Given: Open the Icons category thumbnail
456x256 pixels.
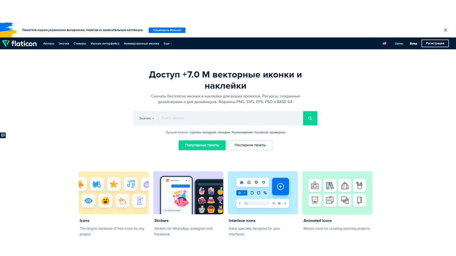Looking at the screenshot, I should click(x=114, y=193).
